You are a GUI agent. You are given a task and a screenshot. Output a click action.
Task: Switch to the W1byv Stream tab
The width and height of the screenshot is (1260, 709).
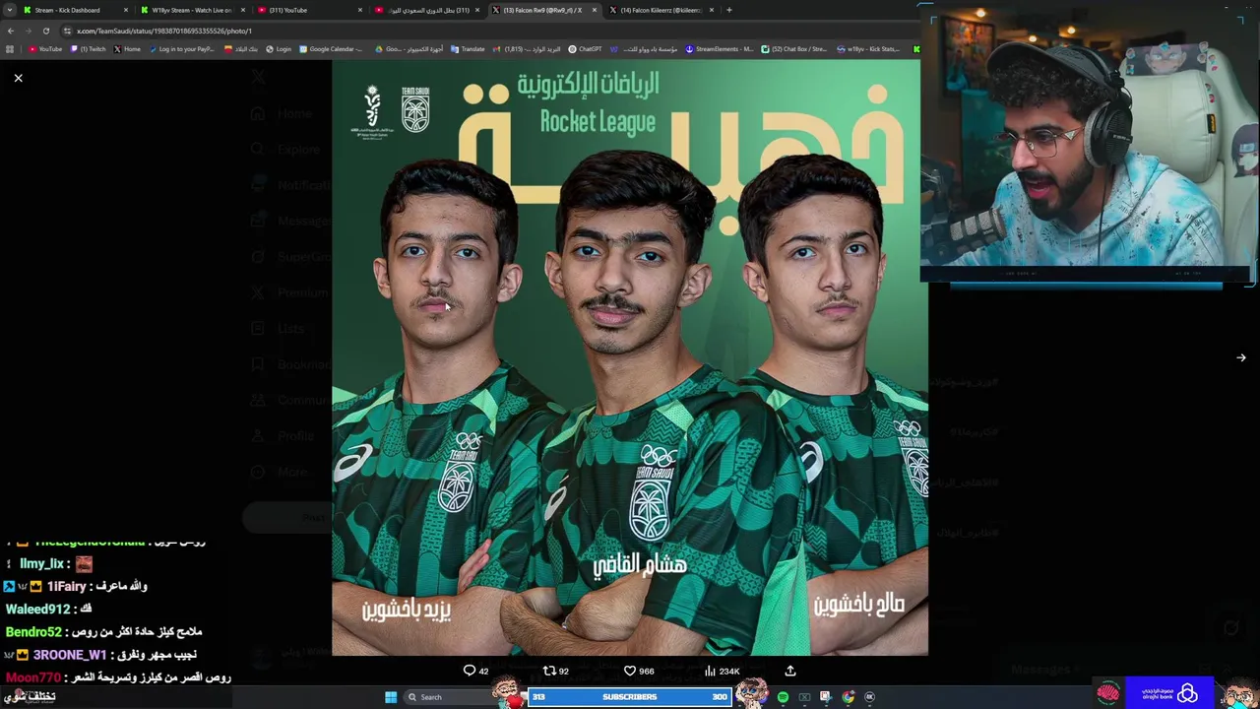191,10
